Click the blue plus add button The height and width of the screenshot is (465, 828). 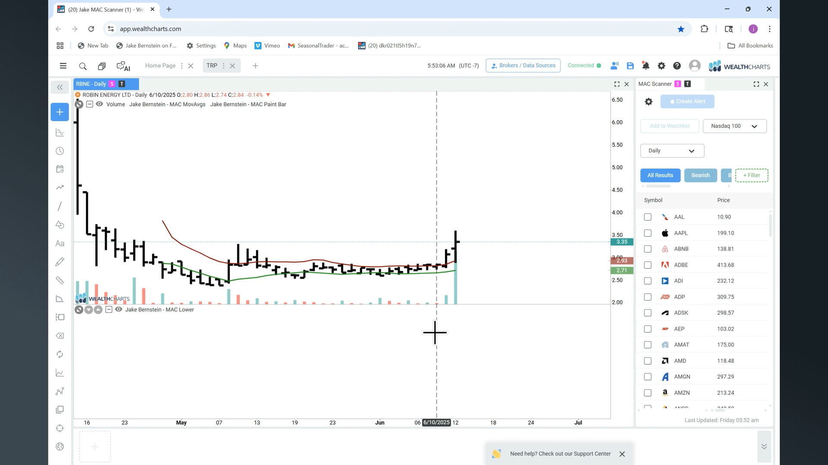60,112
